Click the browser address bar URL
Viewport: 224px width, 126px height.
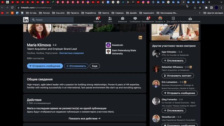[36, 8]
